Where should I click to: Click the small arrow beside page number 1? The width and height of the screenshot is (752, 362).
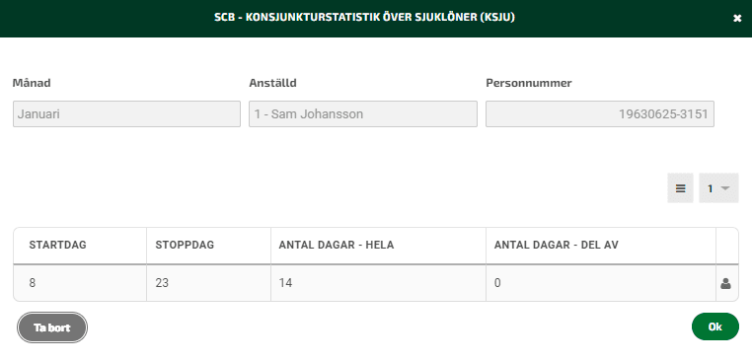(x=725, y=188)
